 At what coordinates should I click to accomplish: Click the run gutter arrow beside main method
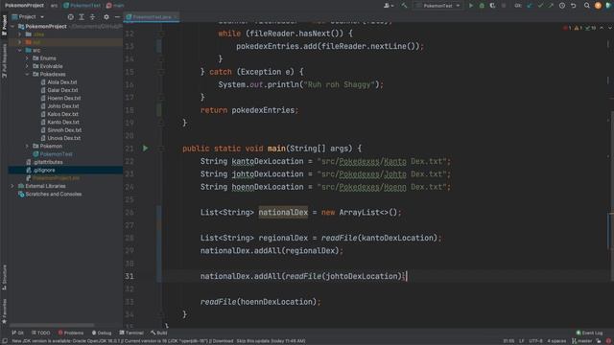[145, 149]
